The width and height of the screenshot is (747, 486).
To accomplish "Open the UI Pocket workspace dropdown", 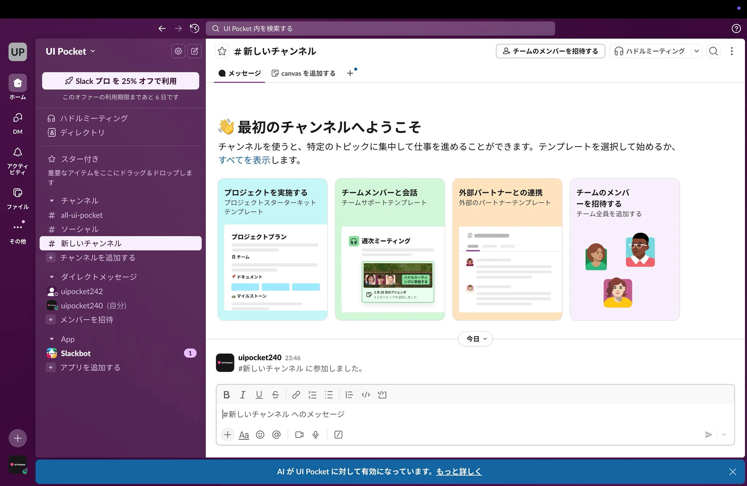I will pos(70,52).
